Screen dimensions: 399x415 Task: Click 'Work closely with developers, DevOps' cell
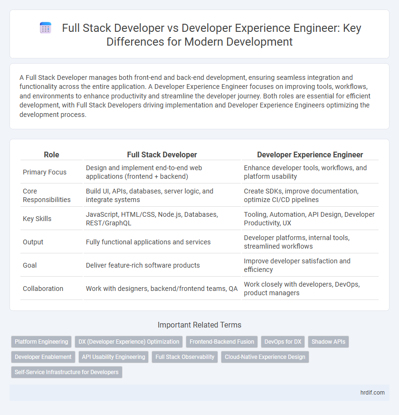tap(310, 289)
